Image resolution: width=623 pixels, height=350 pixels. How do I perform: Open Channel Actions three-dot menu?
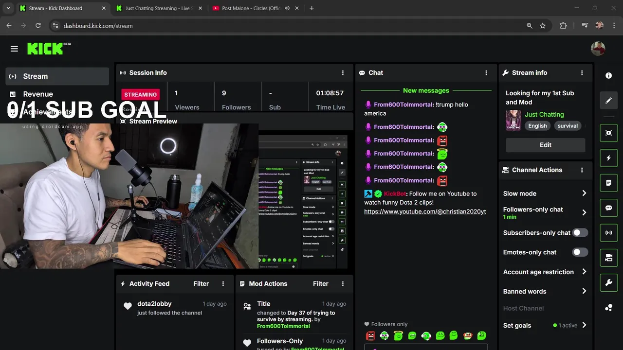point(582,170)
